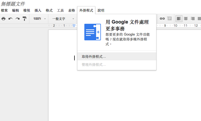Open the 一般文字 paragraph style dropdown

pyautogui.click(x=63, y=19)
